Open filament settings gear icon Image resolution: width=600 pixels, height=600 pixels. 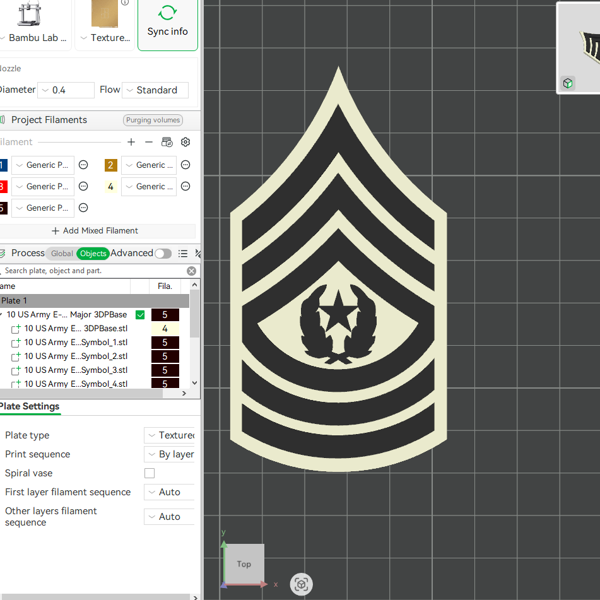click(x=185, y=143)
